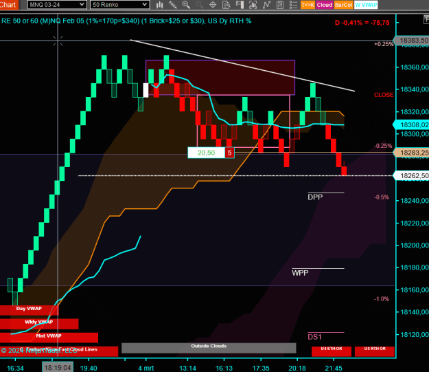Click the 18240,00 price axis label

tap(415, 201)
